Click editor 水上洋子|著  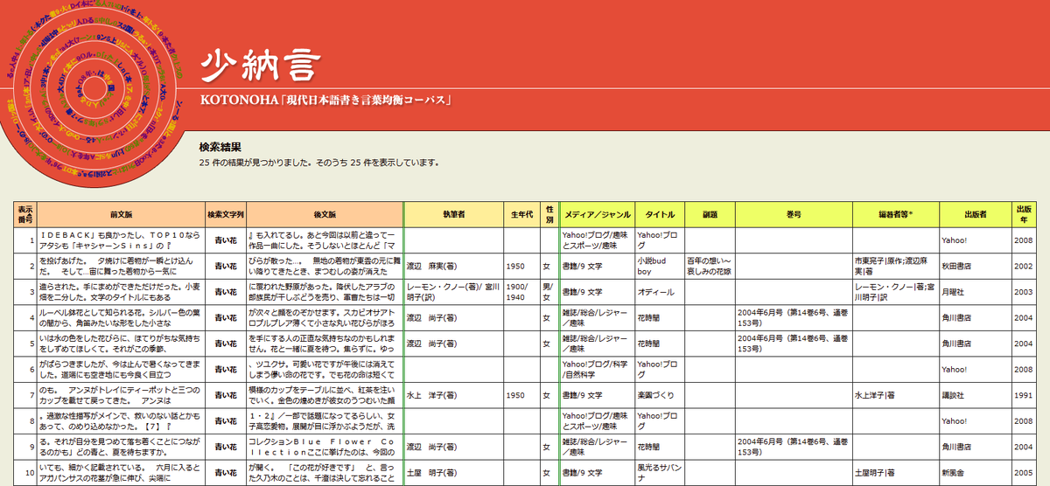(x=877, y=395)
